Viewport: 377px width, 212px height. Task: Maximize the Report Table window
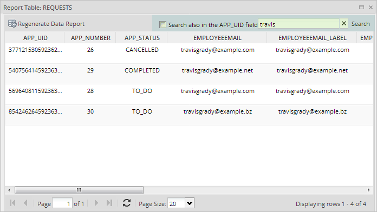point(361,8)
